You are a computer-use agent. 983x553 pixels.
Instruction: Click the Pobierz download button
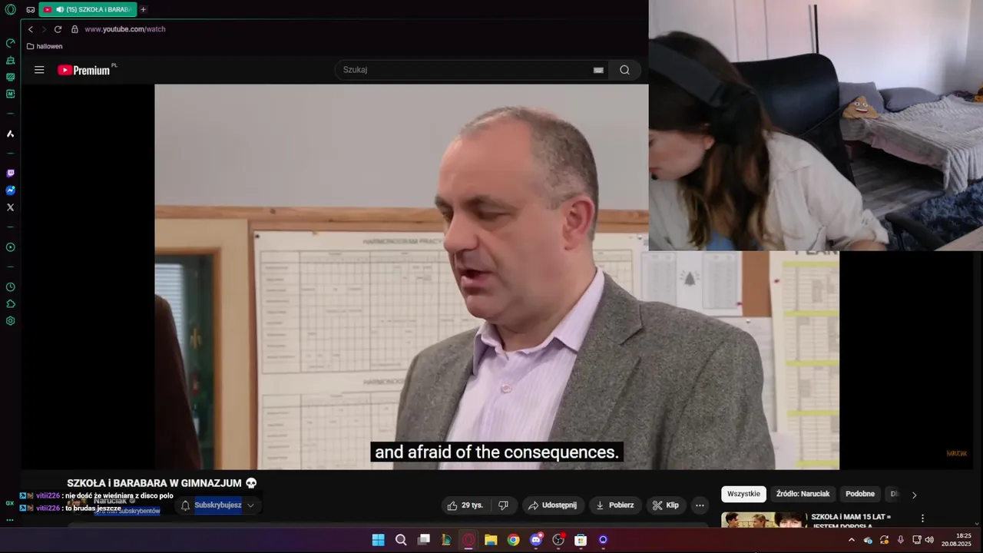click(615, 505)
